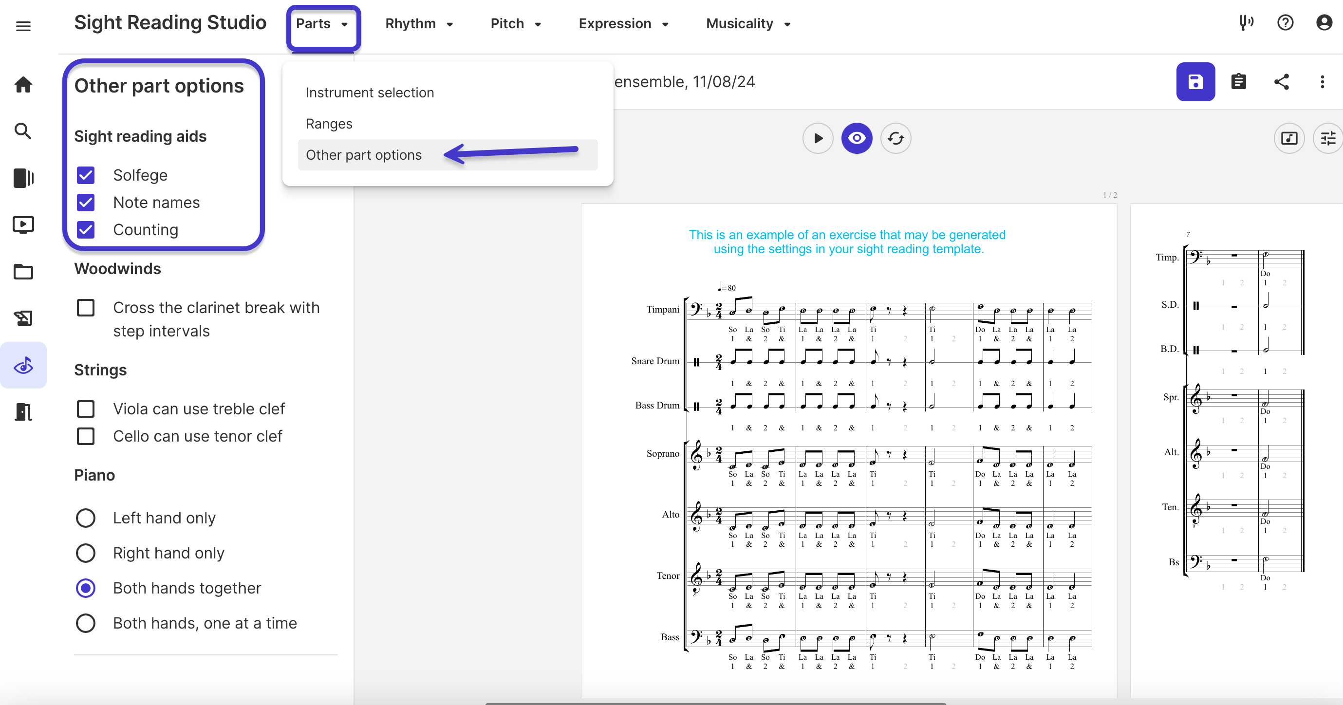Enable Viola can use treble clef
Screen dimensions: 1343x705
click(86, 409)
